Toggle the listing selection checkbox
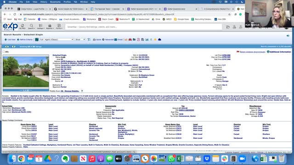 point(4,52)
